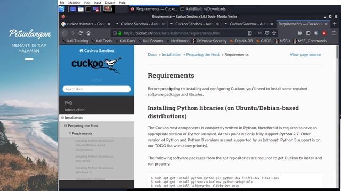Switch to kali@kali ~/Downloads terminal task
This screenshot has width=341, height=191.
(204, 9)
